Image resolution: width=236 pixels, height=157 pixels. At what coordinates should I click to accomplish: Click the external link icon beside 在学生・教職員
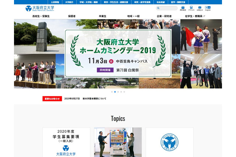point(204,16)
